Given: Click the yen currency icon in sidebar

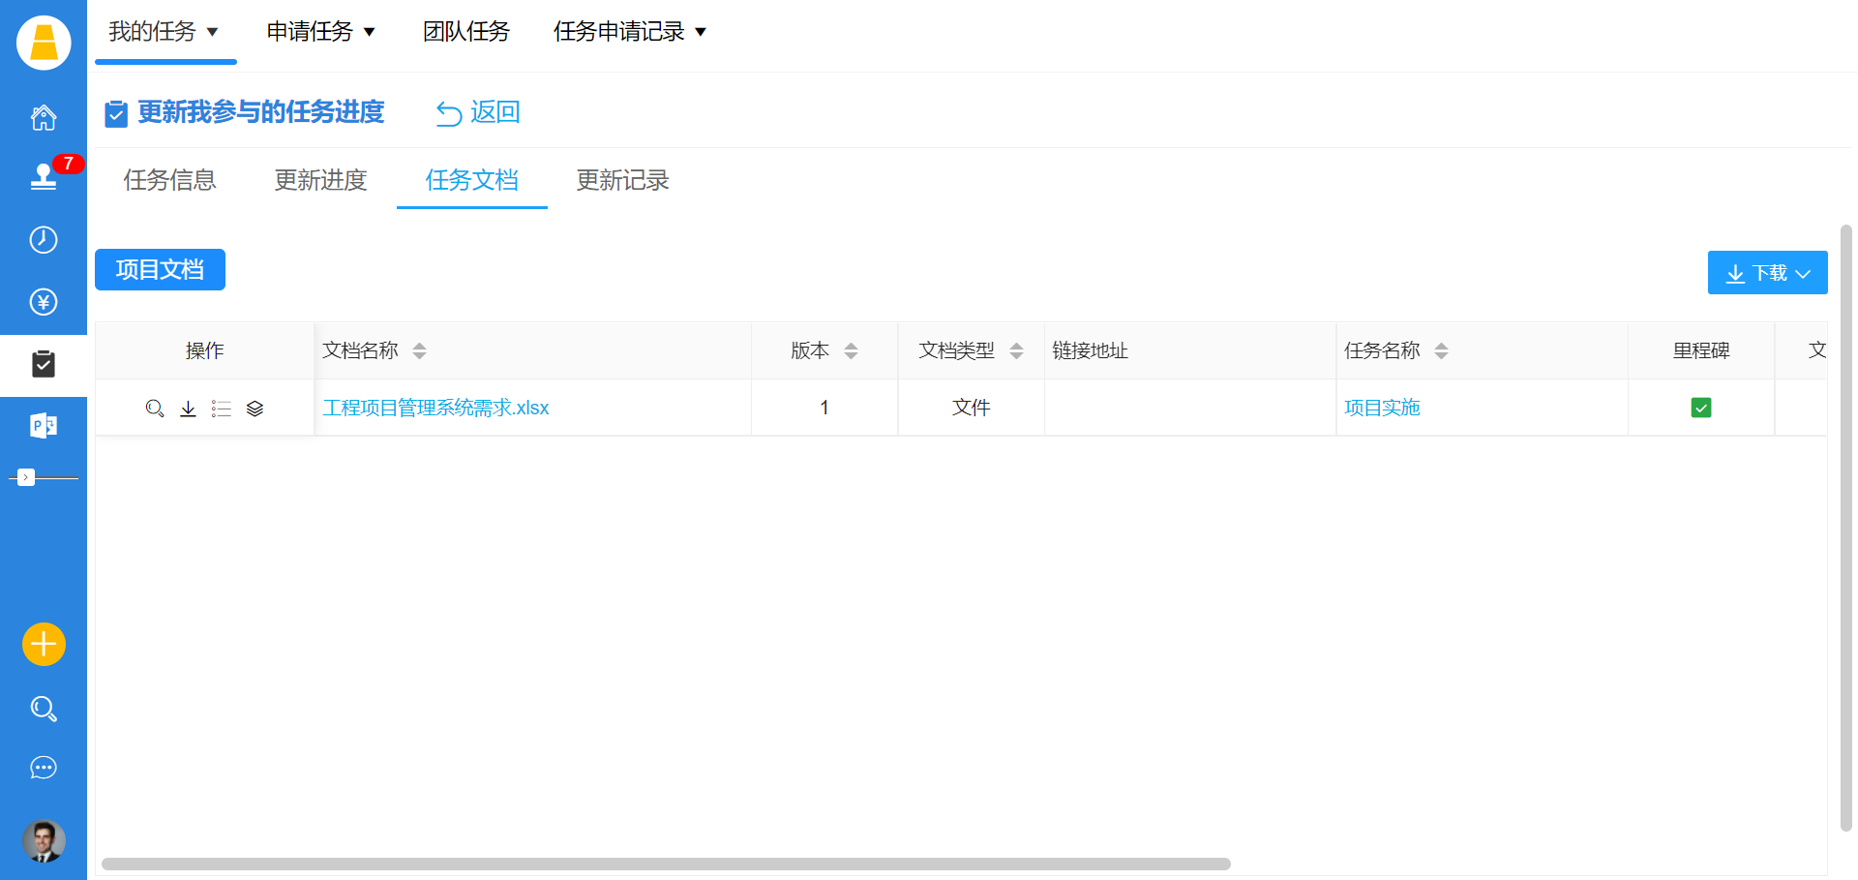Looking at the screenshot, I should point(44,302).
